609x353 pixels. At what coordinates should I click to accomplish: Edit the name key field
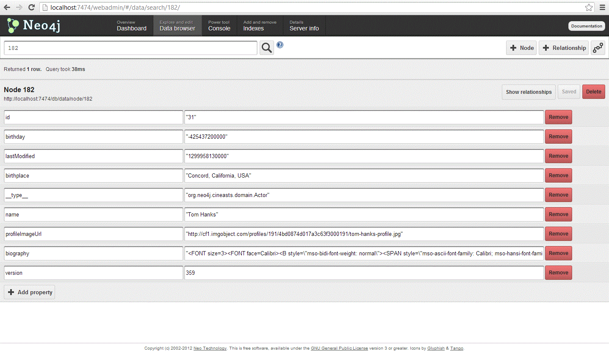(x=93, y=214)
